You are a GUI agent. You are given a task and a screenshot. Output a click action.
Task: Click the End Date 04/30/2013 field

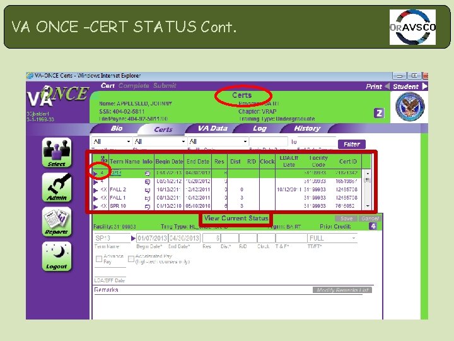[184, 238]
